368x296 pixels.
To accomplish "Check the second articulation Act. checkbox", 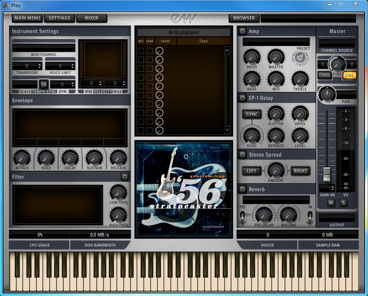I will (141, 60).
